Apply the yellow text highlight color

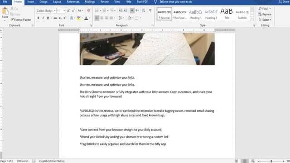pyautogui.click(x=79, y=18)
